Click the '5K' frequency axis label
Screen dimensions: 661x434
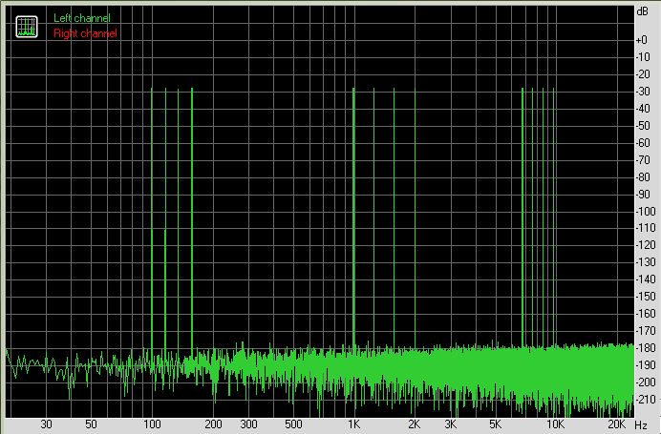point(495,424)
